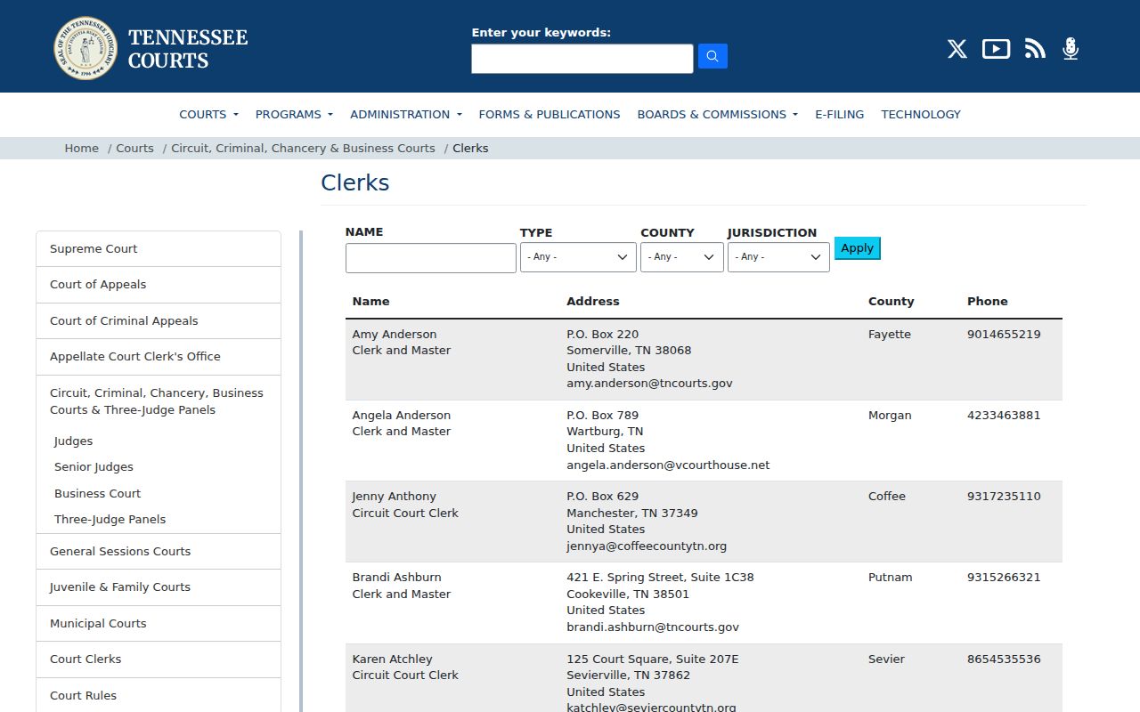The height and width of the screenshot is (712, 1140).
Task: Click the Tennessee Courts seal logo
Action: (x=85, y=48)
